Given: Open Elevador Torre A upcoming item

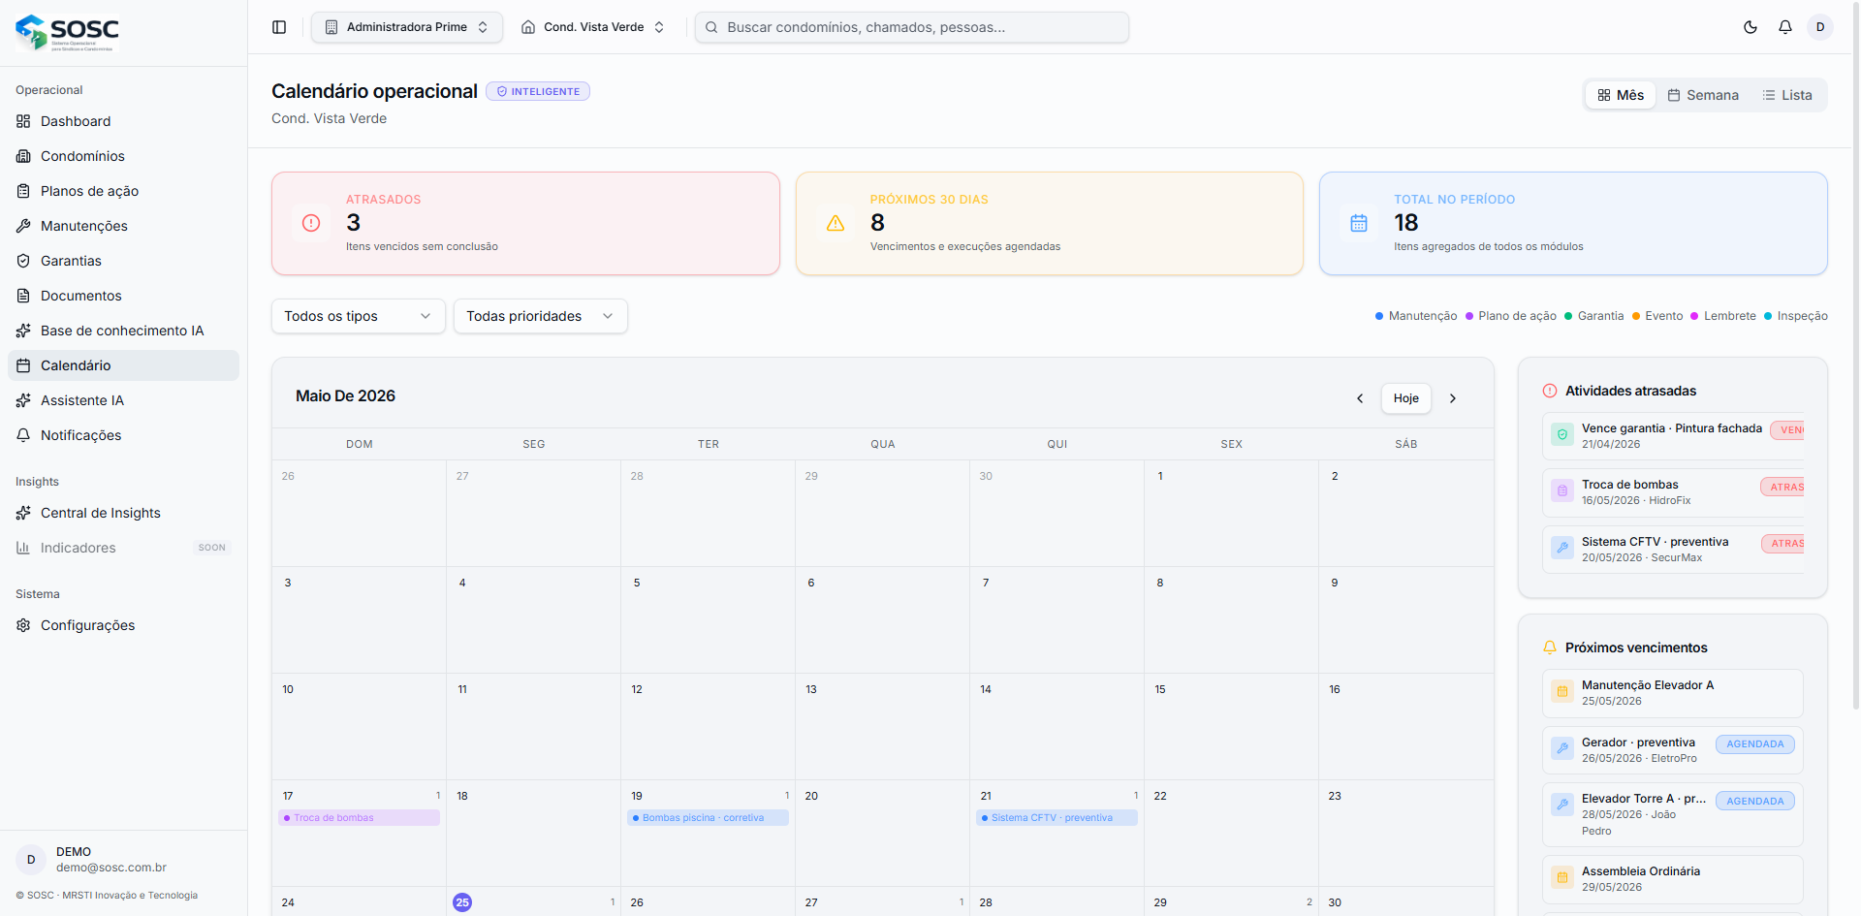Looking at the screenshot, I should point(1673,815).
